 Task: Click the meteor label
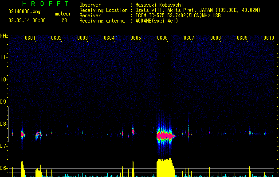coord(63,14)
